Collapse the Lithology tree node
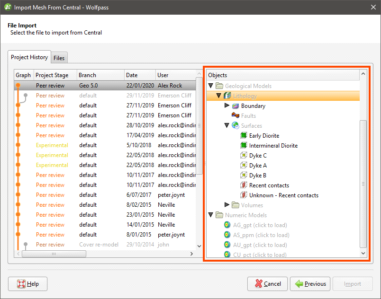 [x=219, y=96]
